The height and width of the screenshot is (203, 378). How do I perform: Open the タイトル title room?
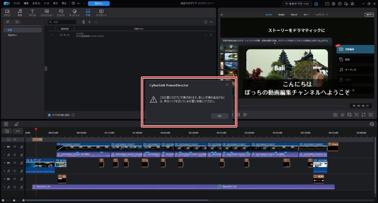tap(32, 13)
